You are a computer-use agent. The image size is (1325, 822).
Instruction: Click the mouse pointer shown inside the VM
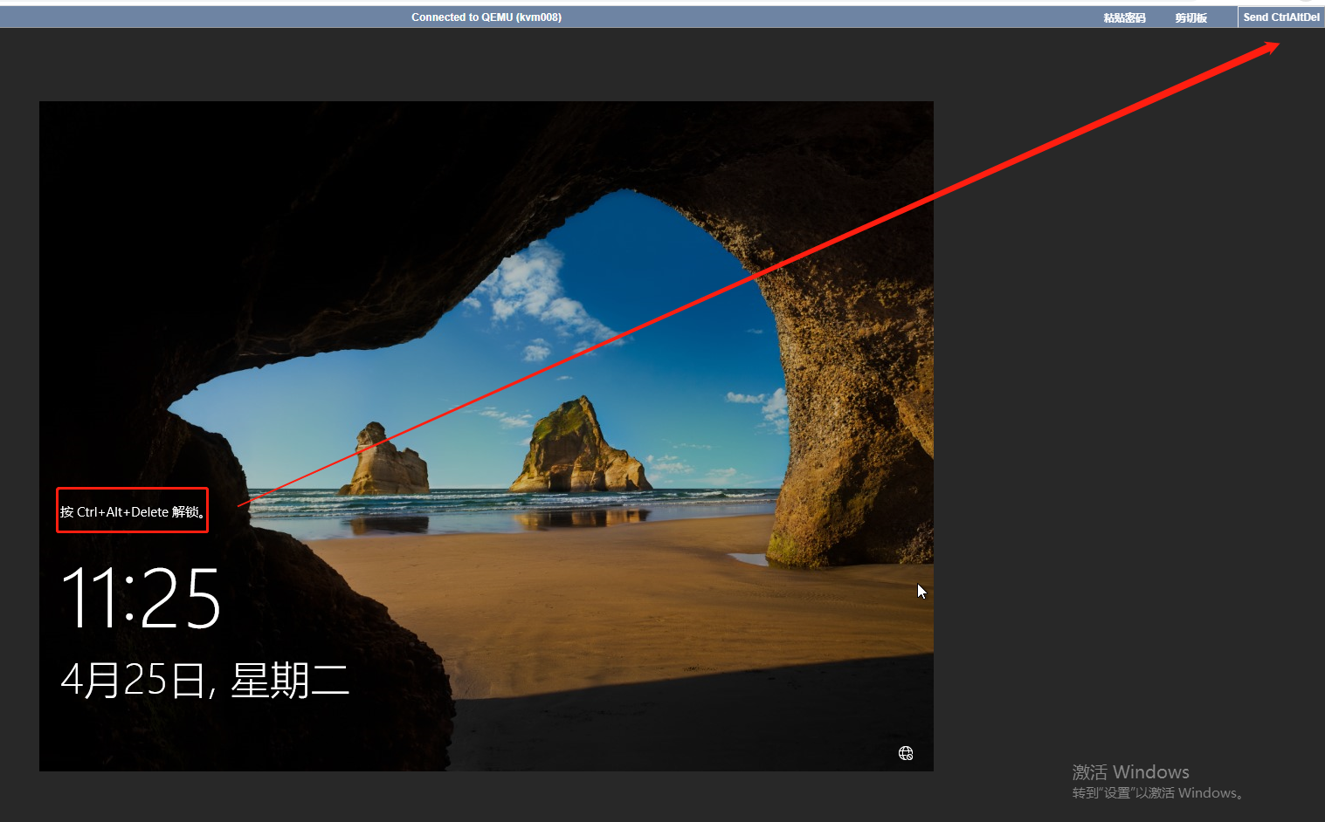921,591
